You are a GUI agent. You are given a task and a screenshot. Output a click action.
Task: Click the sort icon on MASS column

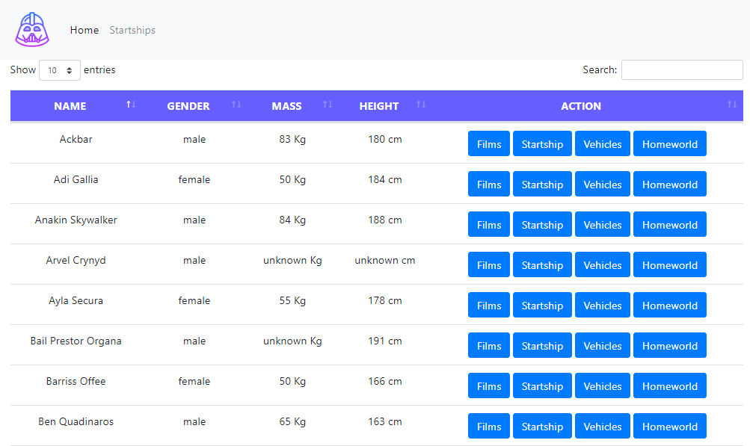[x=328, y=105]
